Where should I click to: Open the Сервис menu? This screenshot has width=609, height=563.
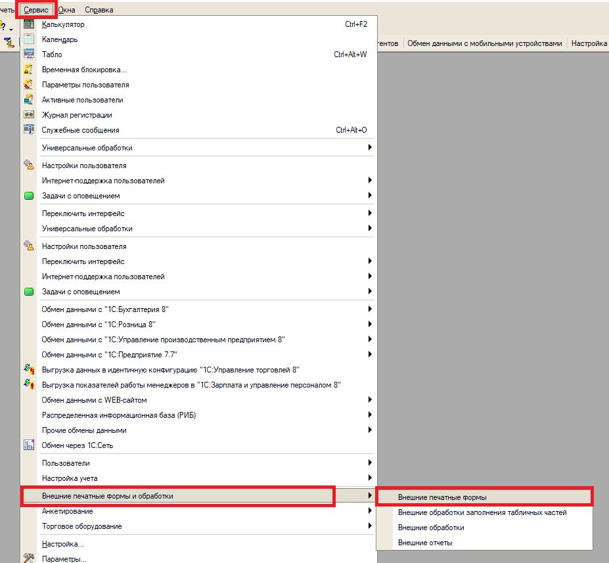[x=36, y=10]
